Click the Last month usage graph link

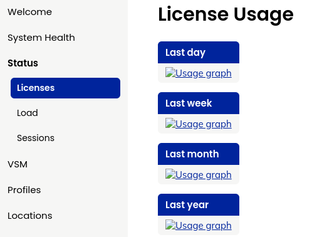[204, 175]
